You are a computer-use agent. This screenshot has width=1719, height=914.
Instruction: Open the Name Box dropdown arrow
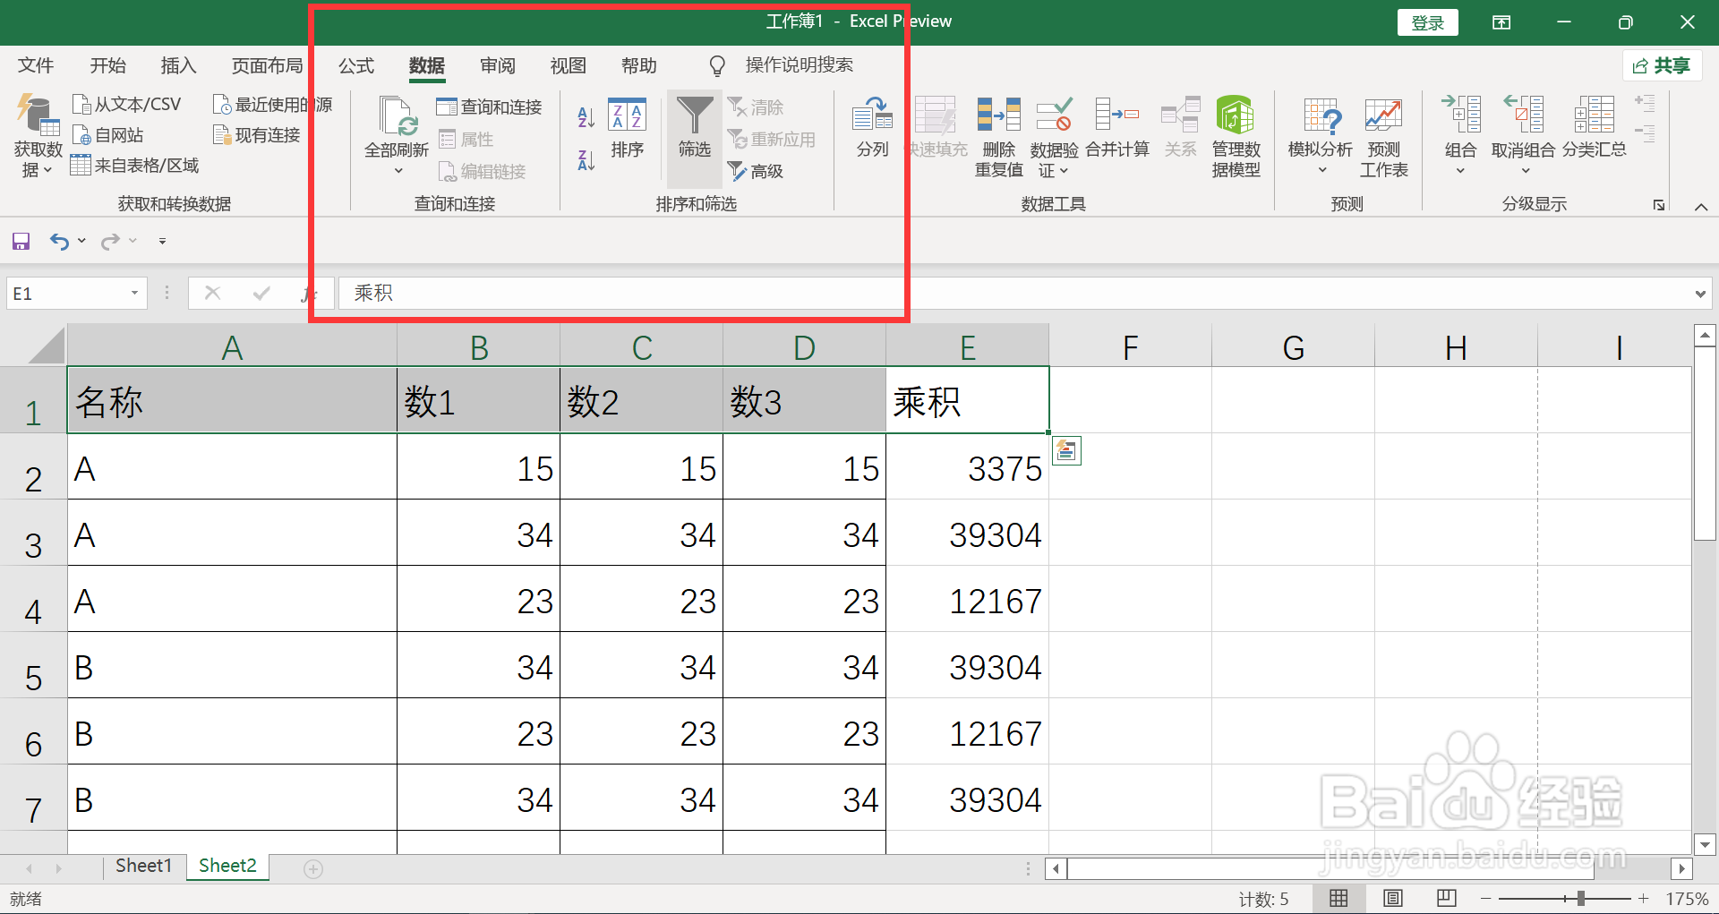coord(133,293)
